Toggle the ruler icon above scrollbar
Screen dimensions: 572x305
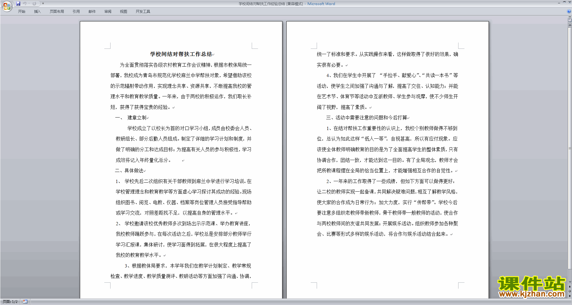coord(570,20)
